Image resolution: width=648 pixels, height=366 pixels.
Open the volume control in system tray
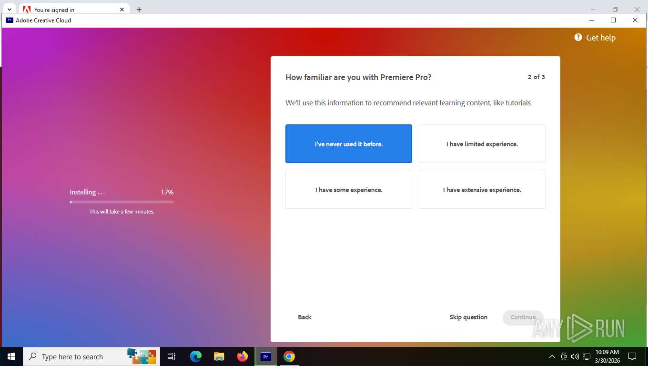click(575, 356)
